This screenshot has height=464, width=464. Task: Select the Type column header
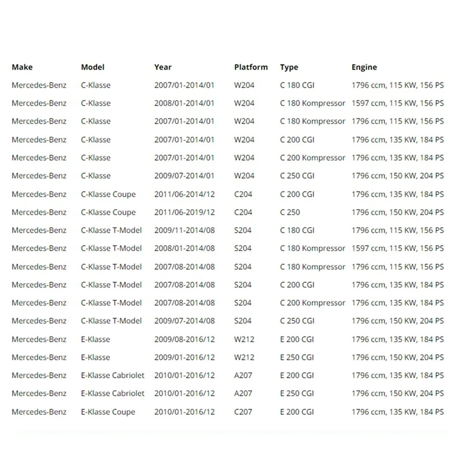[x=289, y=67]
